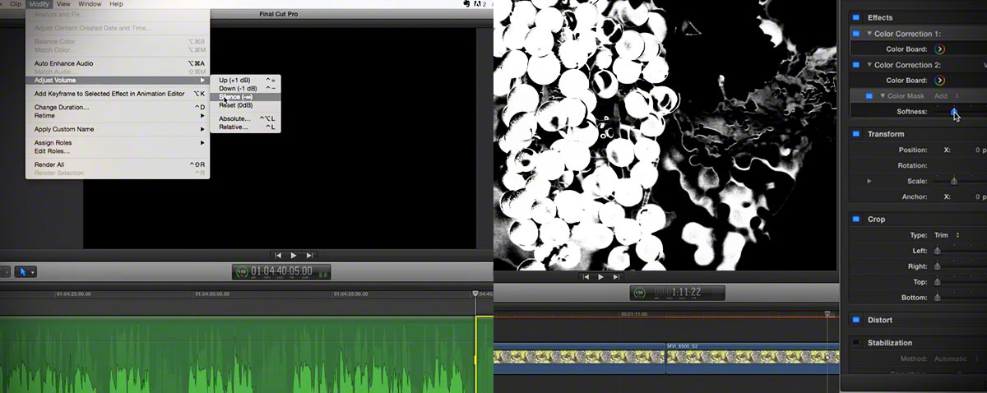Collapse the Color Correction 1 disclosure triangle
Image resolution: width=987 pixels, height=393 pixels.
pos(869,34)
